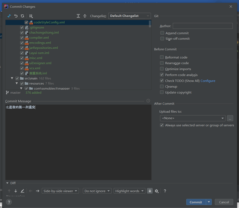Click the ellipsis button beside upload dropdown
Viewport: 239px width, 208px height.
230,118
